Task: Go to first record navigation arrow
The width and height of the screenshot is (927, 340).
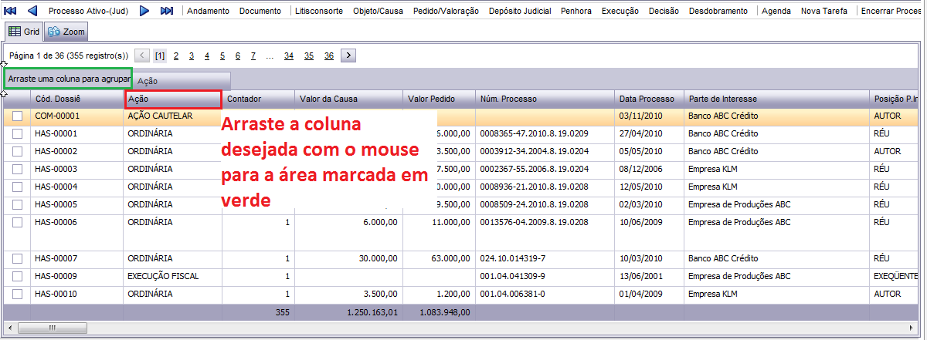Action: [11, 12]
